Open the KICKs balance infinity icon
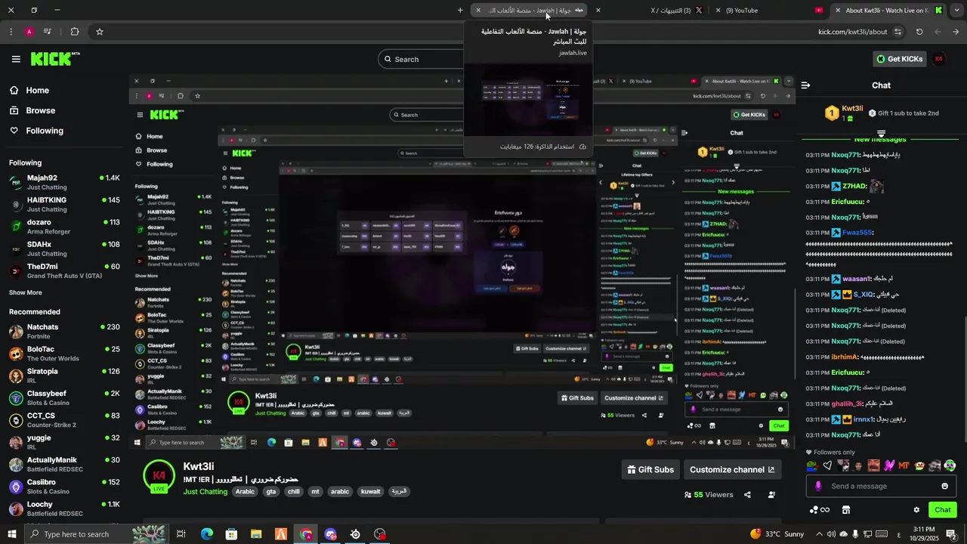This screenshot has height=544, width=967. coord(820,510)
